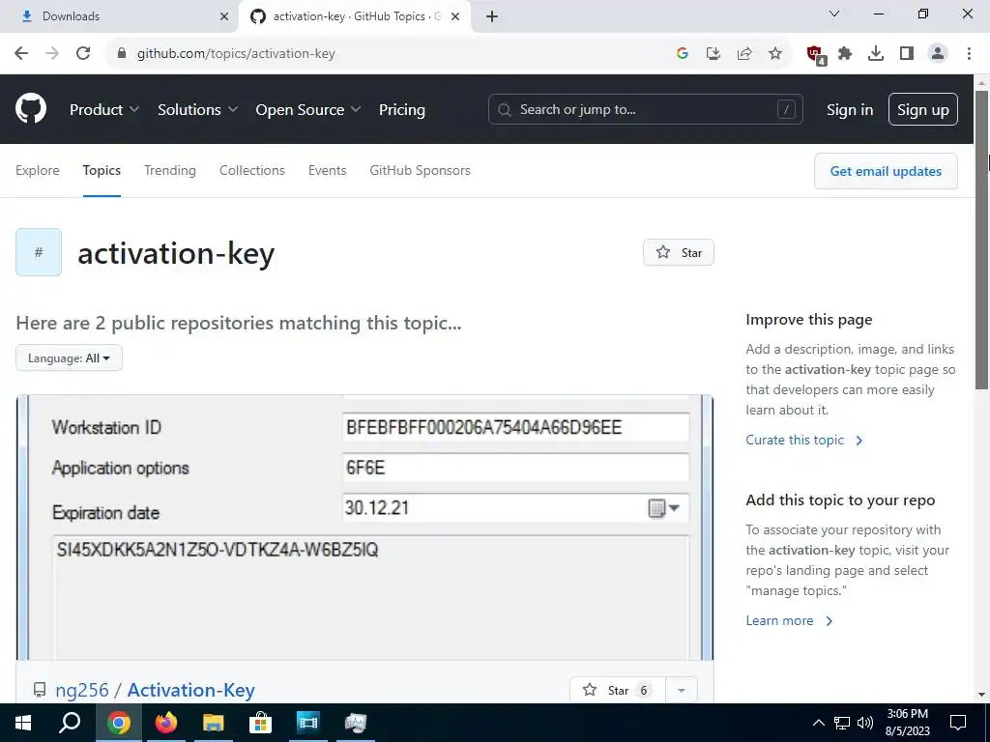
Task: Expand the Open Source menu
Action: tap(308, 110)
